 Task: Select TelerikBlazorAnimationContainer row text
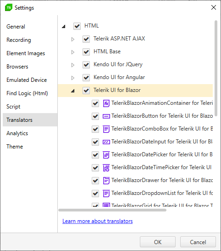(162, 103)
